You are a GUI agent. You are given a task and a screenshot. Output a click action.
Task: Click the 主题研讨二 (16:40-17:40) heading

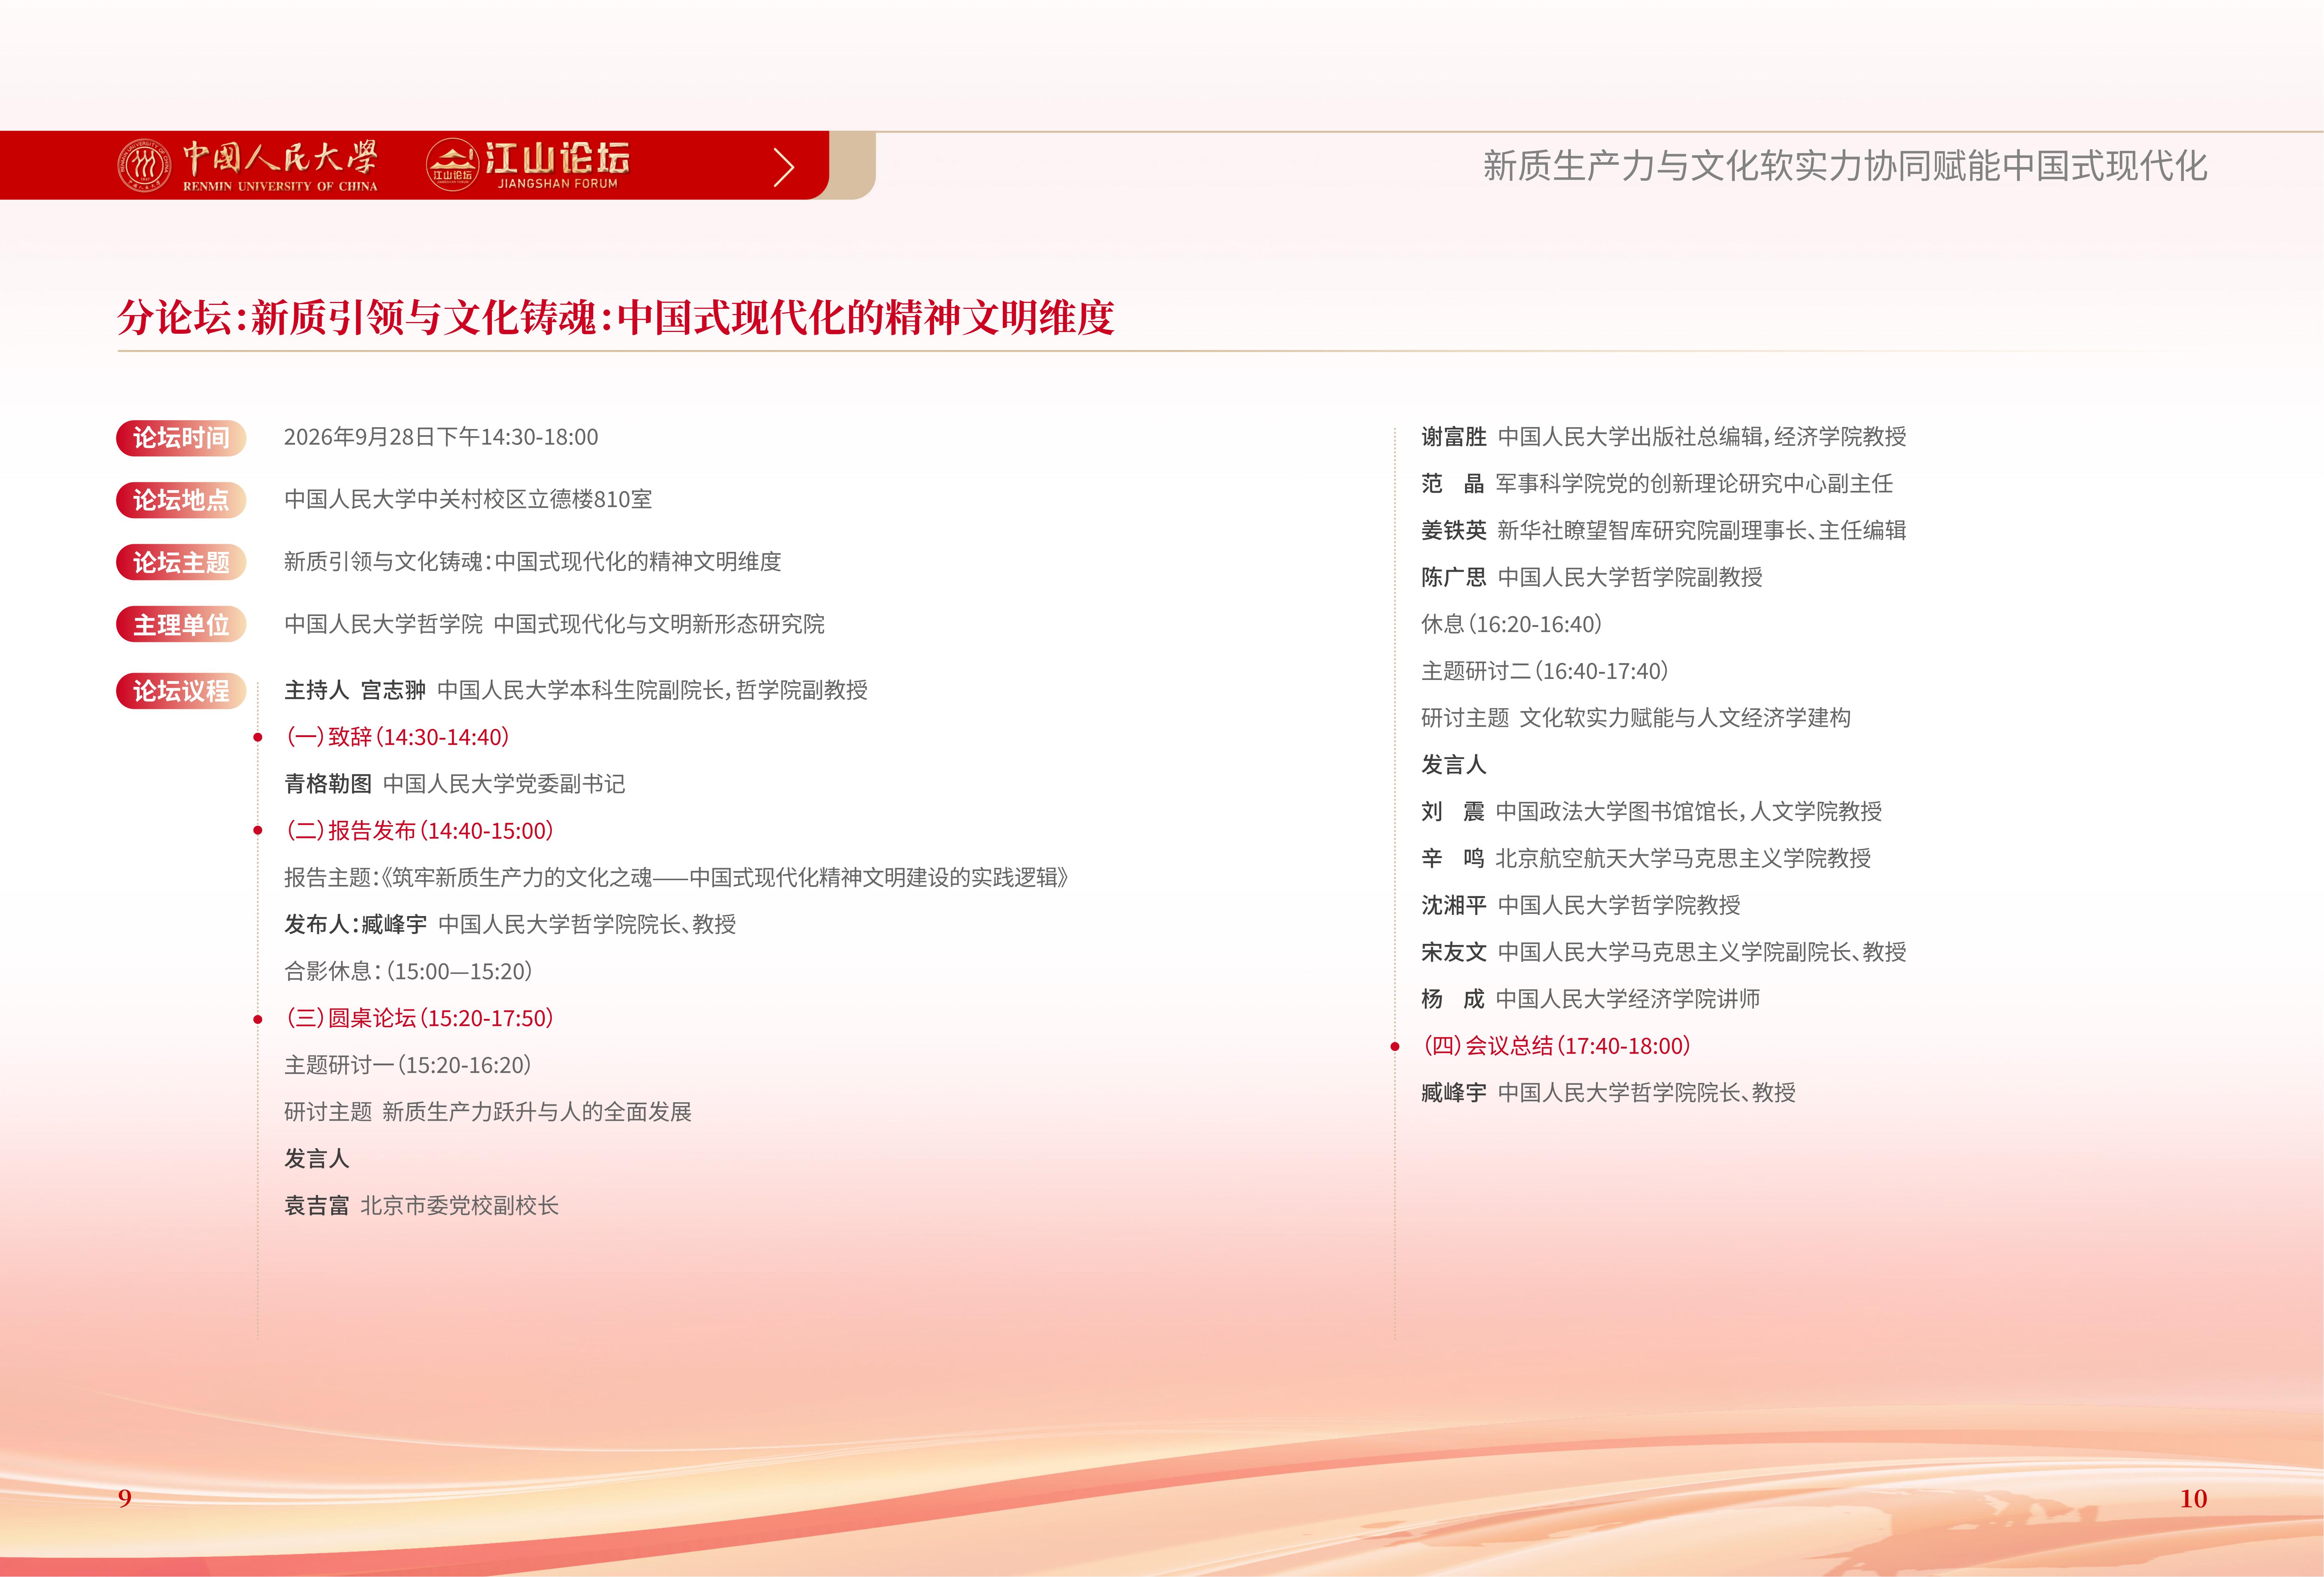click(x=1545, y=671)
